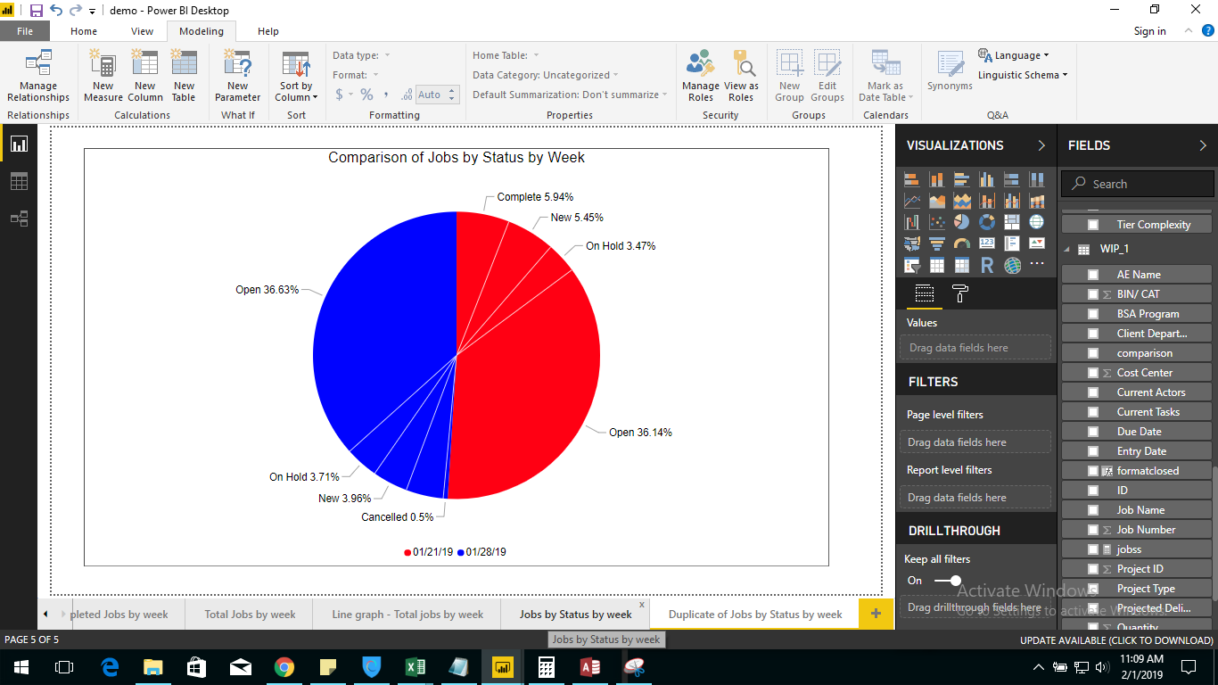The width and height of the screenshot is (1218, 685).
Task: Check the AE Name field checkbox
Action: coord(1093,275)
